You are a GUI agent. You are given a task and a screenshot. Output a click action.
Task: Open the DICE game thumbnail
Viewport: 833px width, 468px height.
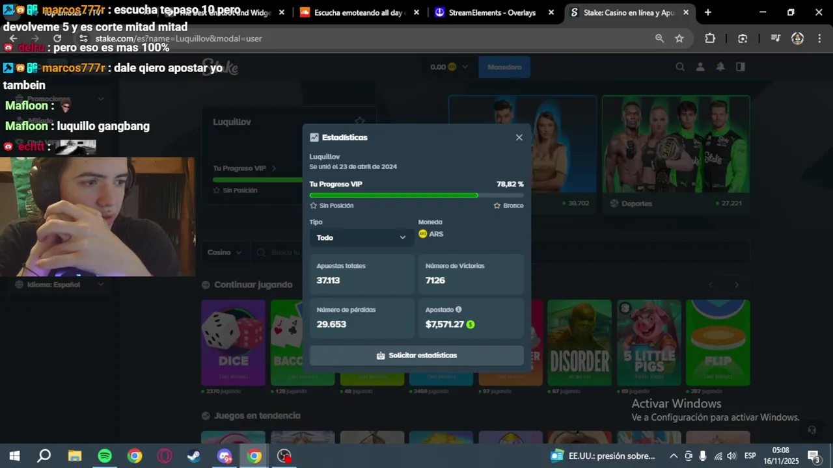(x=233, y=343)
